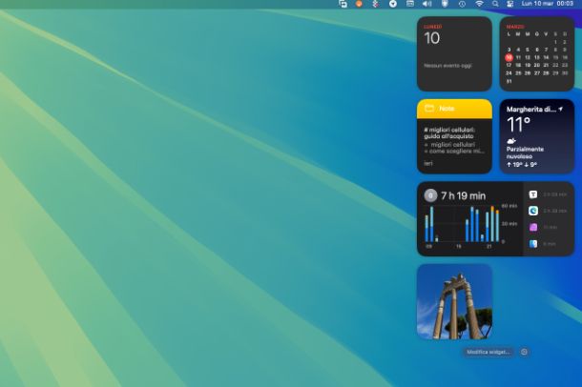Click the orange round menu bar icon

tap(359, 4)
